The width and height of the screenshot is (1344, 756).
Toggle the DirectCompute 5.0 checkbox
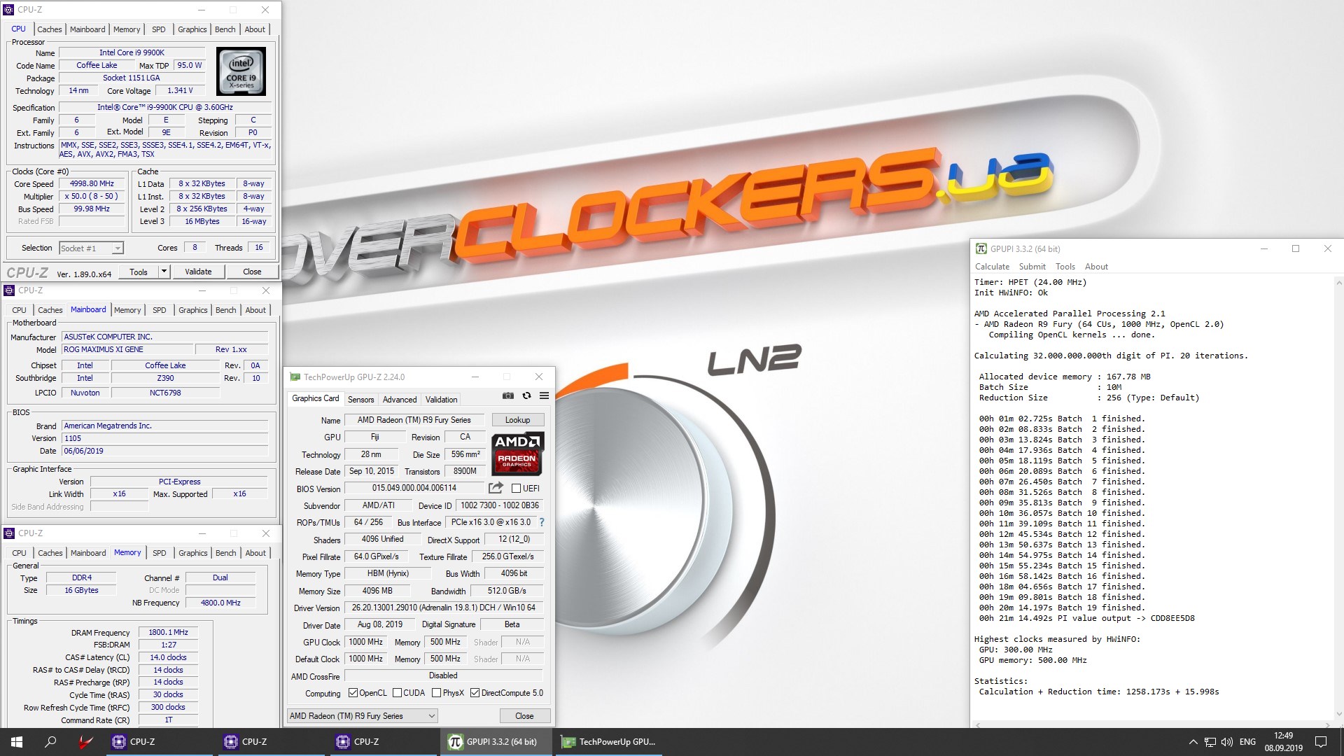(x=475, y=693)
